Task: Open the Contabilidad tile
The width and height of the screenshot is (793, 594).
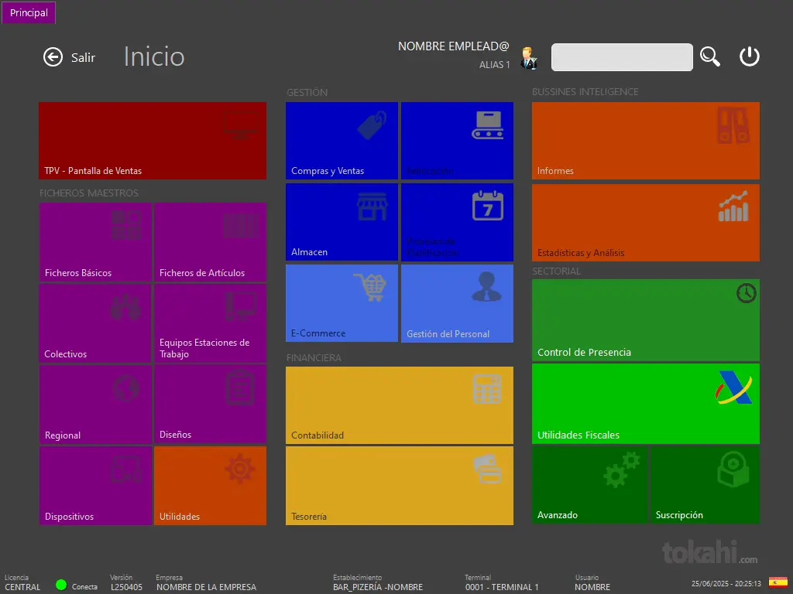Action: click(x=399, y=405)
